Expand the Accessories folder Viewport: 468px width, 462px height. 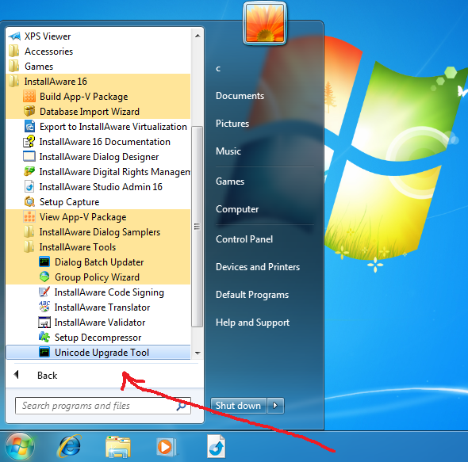[x=98, y=52]
